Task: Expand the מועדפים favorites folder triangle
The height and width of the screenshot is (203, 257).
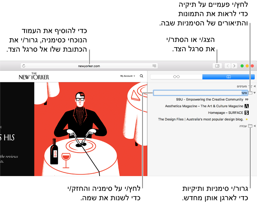Action: [x=255, y=86]
